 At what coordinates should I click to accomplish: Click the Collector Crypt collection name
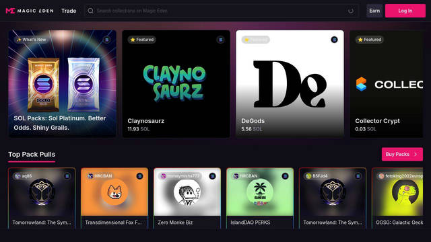pyautogui.click(x=377, y=121)
